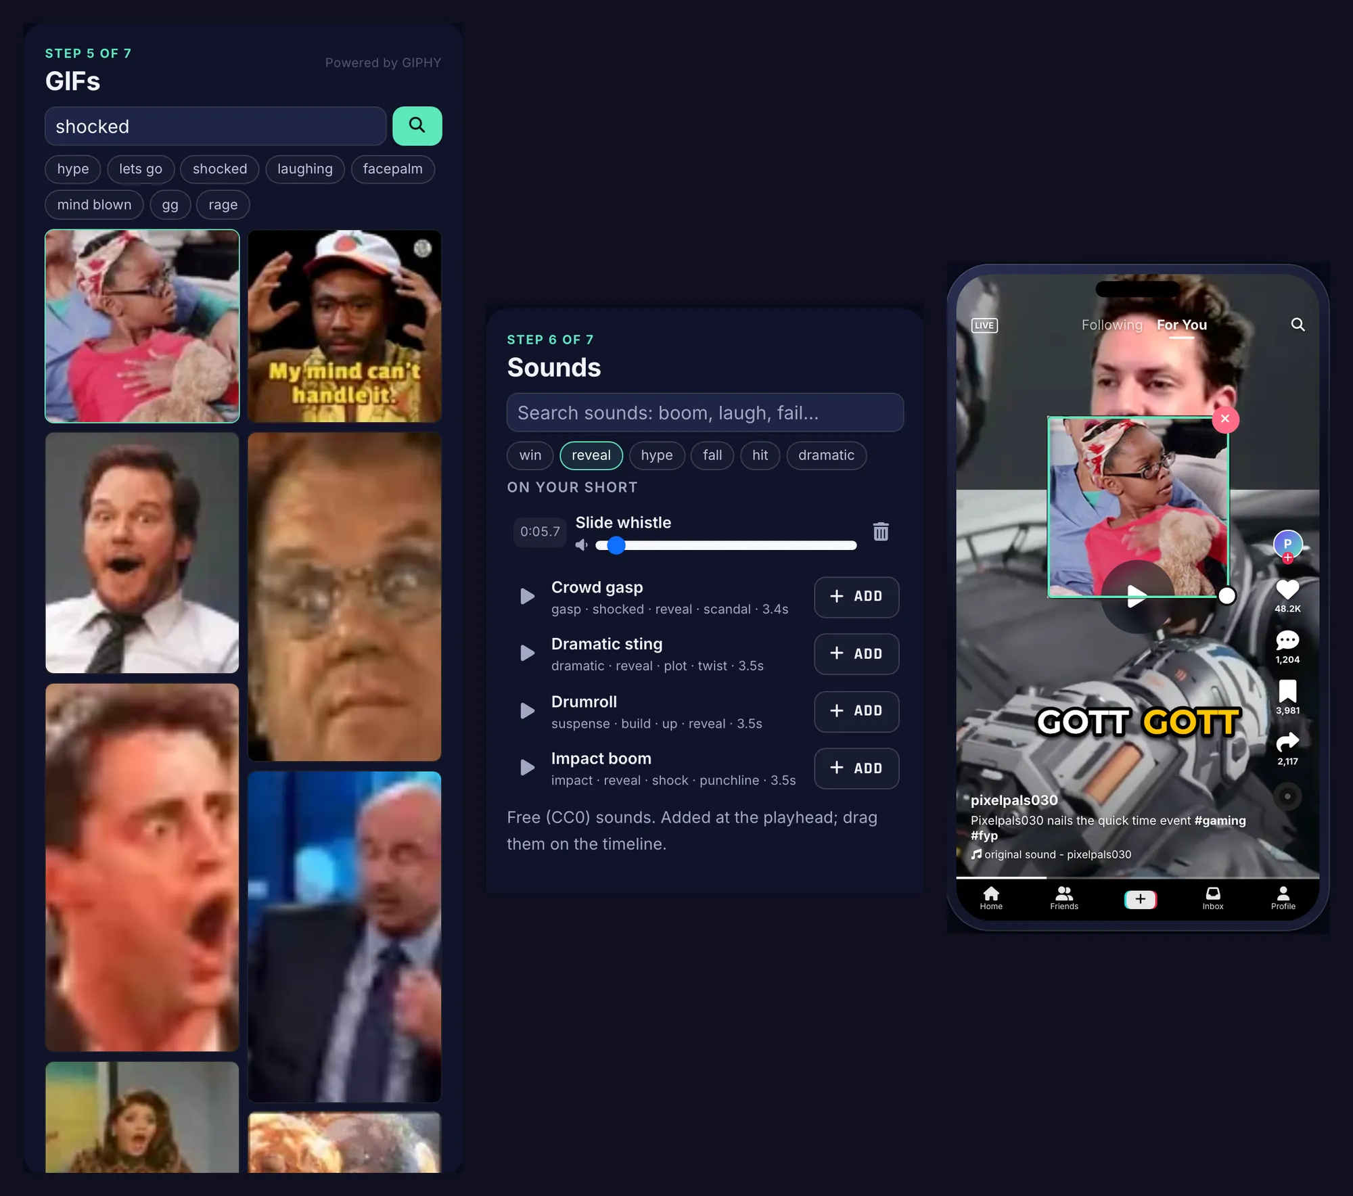Pick the 'My mind can't handle it' GIF
Viewport: 1353px width, 1196px height.
pyautogui.click(x=344, y=326)
